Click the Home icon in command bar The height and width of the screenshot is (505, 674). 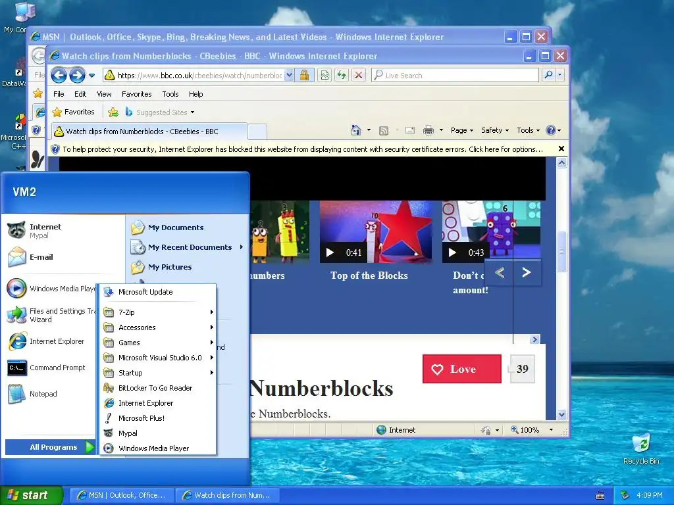point(356,130)
